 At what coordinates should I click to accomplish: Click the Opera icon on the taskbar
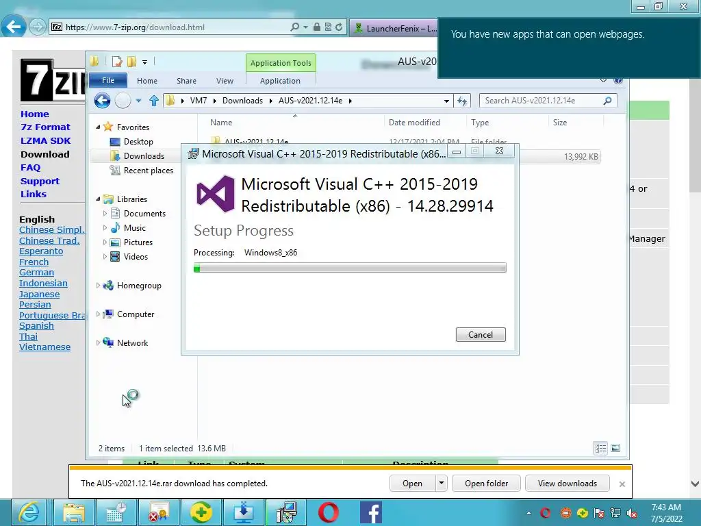329,512
